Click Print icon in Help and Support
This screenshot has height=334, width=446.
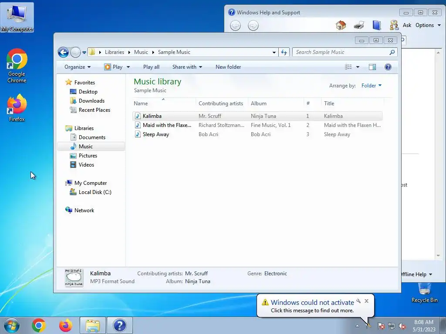pyautogui.click(x=359, y=25)
